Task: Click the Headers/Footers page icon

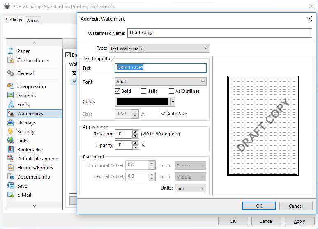Action: coord(11,167)
